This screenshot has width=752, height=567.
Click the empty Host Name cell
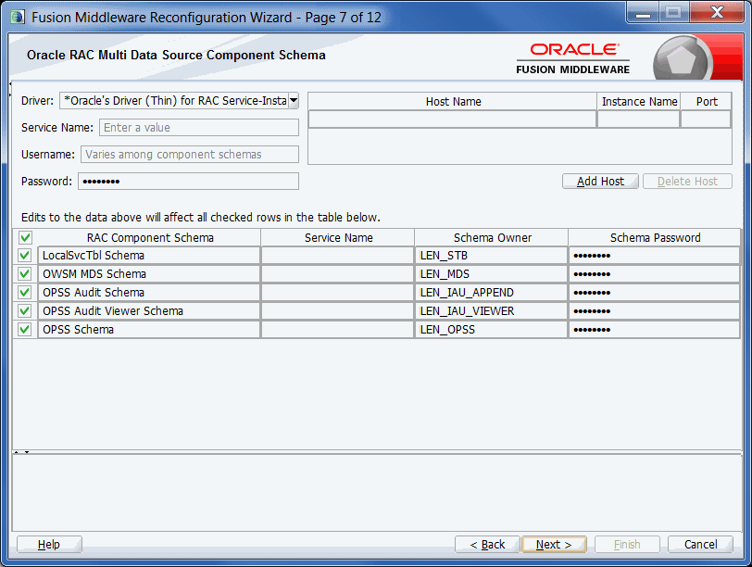[x=452, y=119]
